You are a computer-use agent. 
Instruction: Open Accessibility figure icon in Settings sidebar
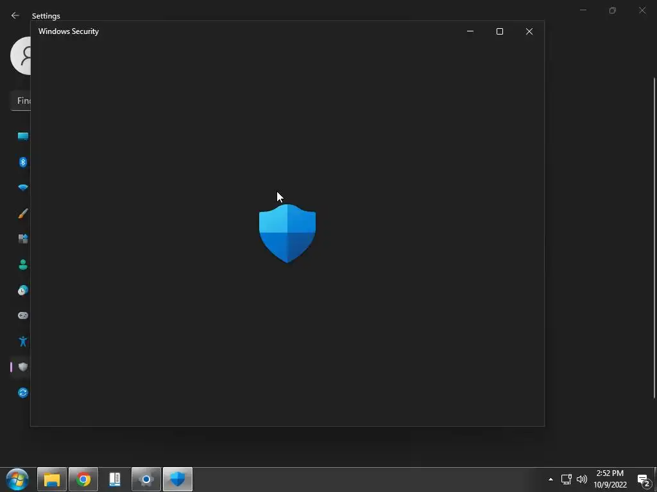(x=23, y=341)
